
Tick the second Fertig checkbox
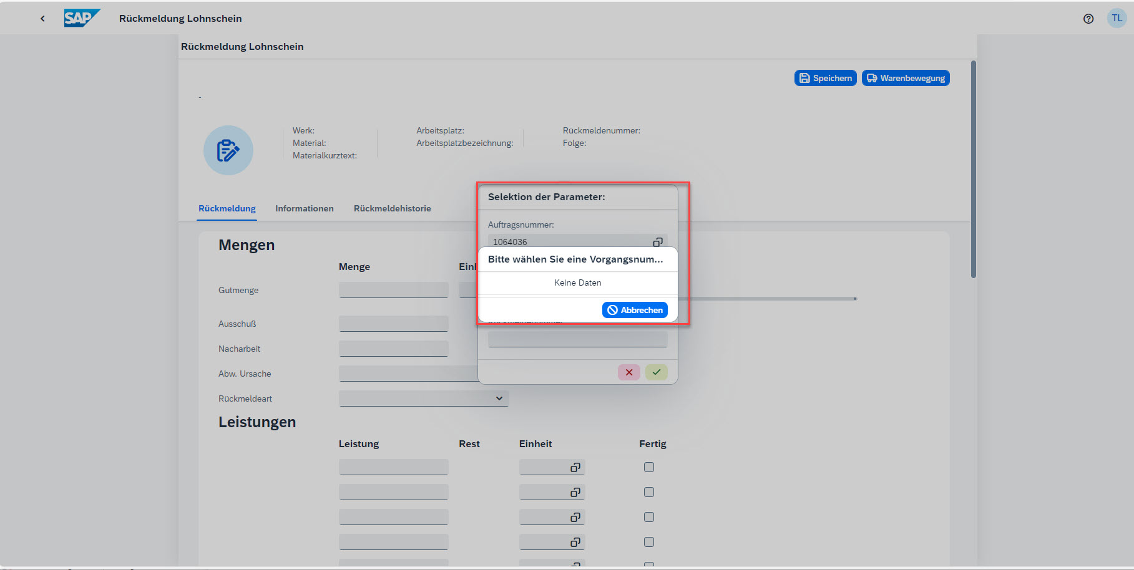point(649,492)
